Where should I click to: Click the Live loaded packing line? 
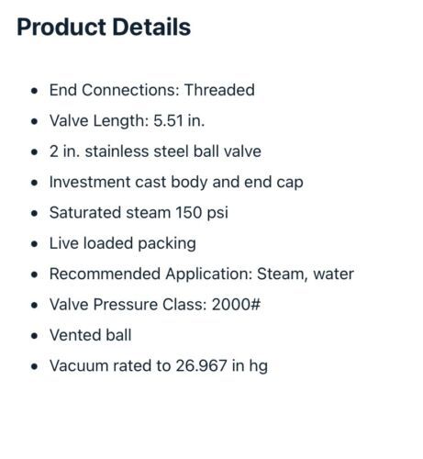[x=123, y=243]
